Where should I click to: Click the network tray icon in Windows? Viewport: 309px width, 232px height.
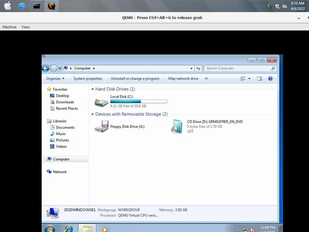(245, 230)
